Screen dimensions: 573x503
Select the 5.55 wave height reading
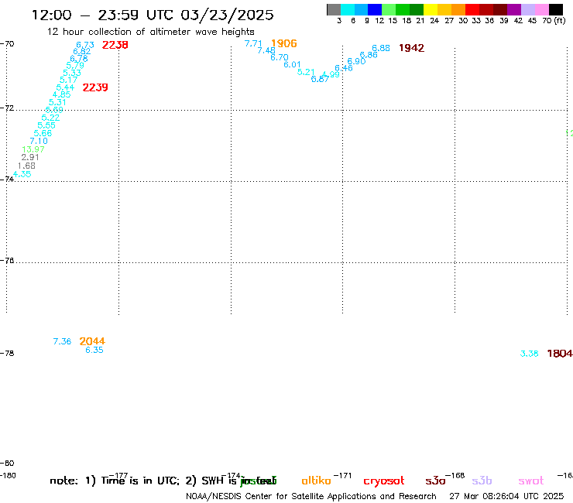tap(46, 125)
